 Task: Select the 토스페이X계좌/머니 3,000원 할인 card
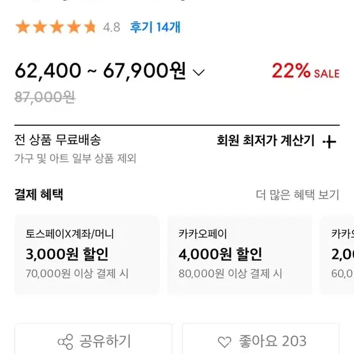(x=87, y=255)
